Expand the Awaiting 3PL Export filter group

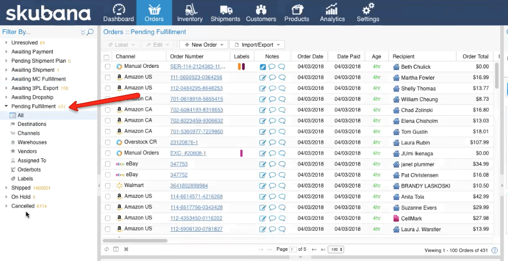pyautogui.click(x=6, y=88)
